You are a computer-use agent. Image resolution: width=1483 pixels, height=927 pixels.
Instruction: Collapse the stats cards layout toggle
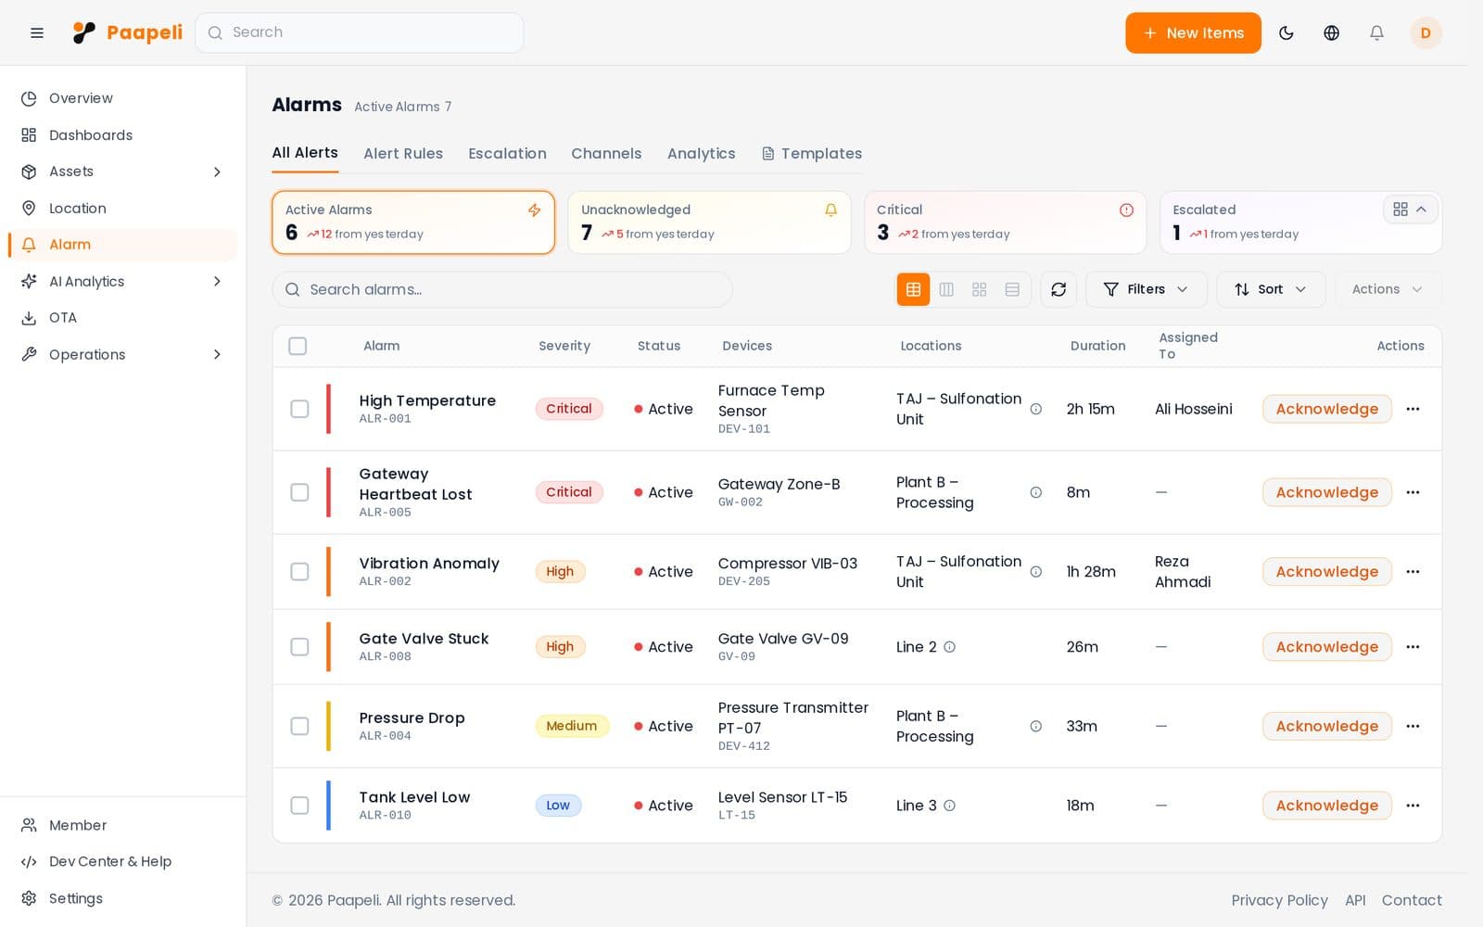[x=1411, y=210]
